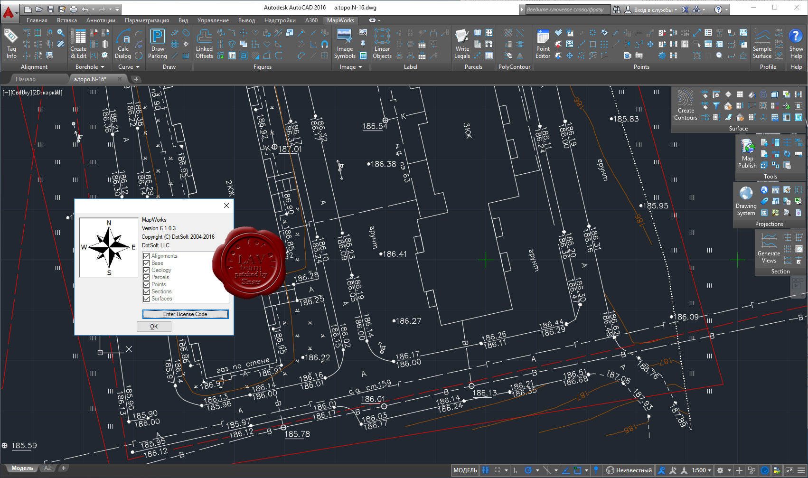Viewport: 808px width, 478px height.
Task: Click the Enter License Code button
Action: coord(185,314)
